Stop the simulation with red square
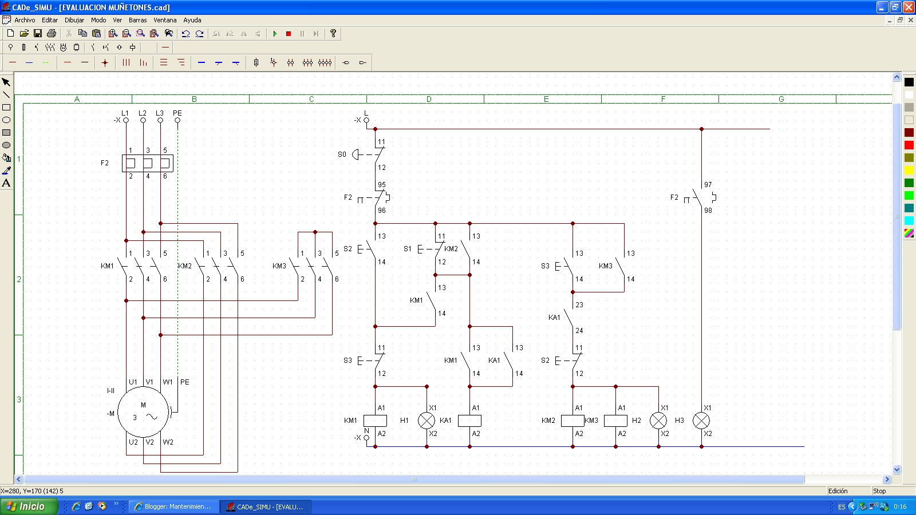Viewport: 916px width, 515px height. (289, 34)
